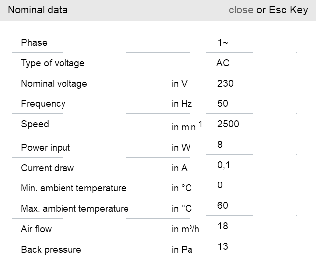Screen dimensions: 316x273
Task: Click the Speed row label
Action: point(35,124)
